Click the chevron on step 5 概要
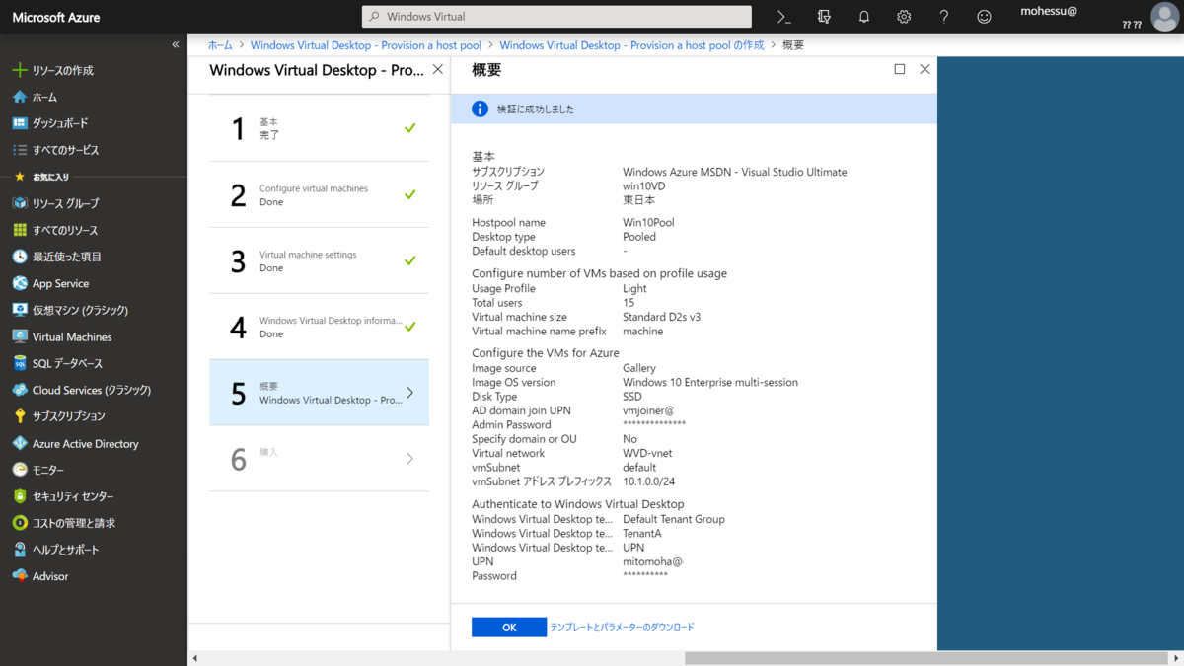The width and height of the screenshot is (1184, 666). coord(410,393)
